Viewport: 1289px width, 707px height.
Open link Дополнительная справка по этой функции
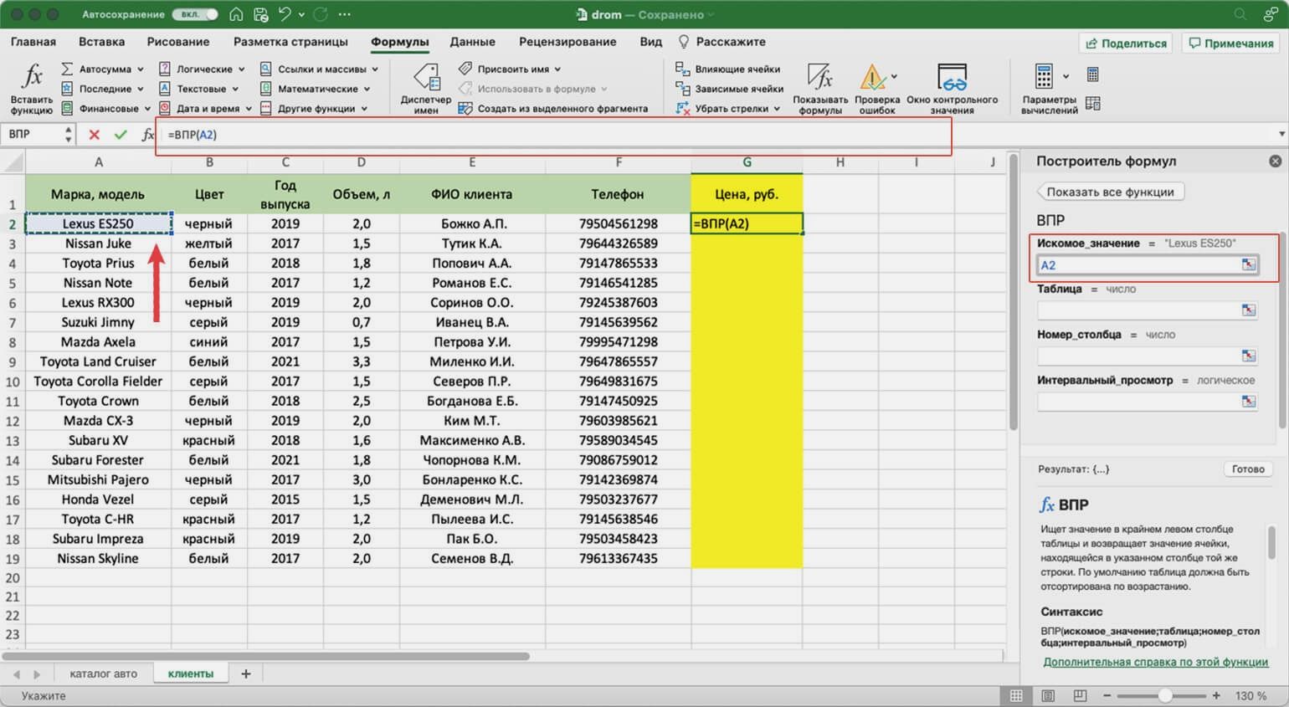coord(1155,662)
